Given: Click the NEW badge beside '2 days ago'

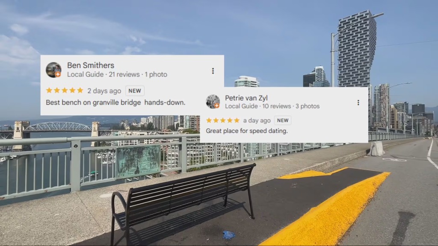Looking at the screenshot, I should click(x=135, y=91).
